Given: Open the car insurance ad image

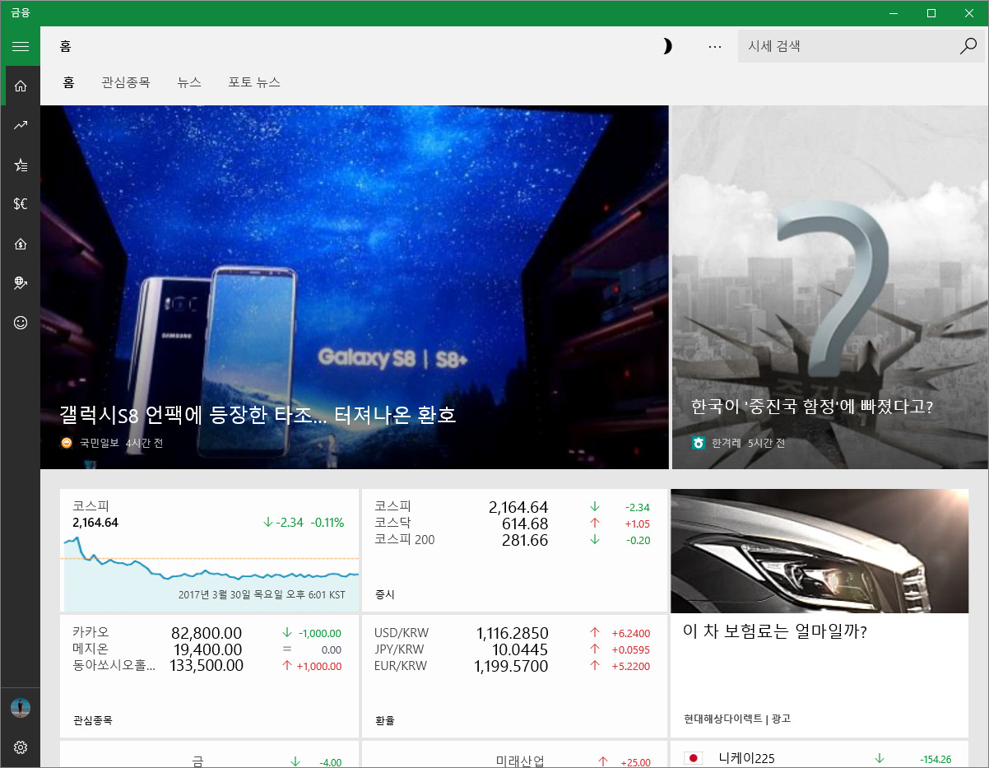Looking at the screenshot, I should (x=820, y=551).
